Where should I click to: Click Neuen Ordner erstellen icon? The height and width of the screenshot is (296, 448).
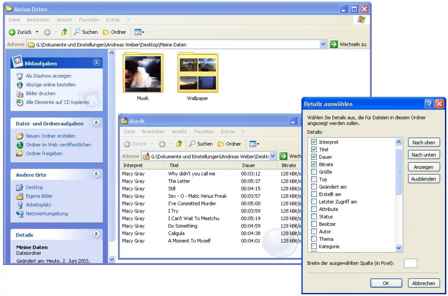pos(20,136)
